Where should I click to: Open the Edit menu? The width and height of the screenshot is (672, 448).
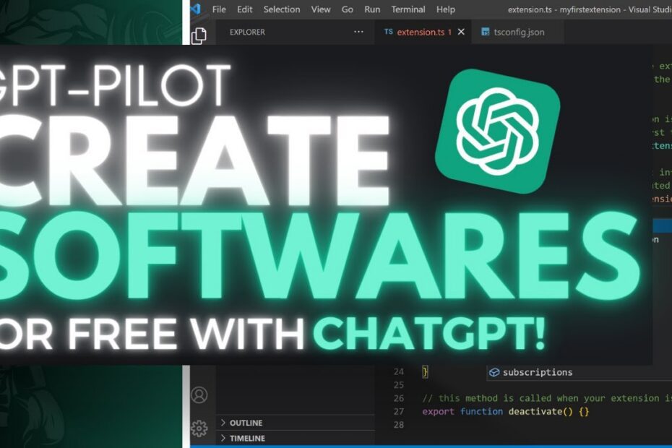[x=245, y=9]
